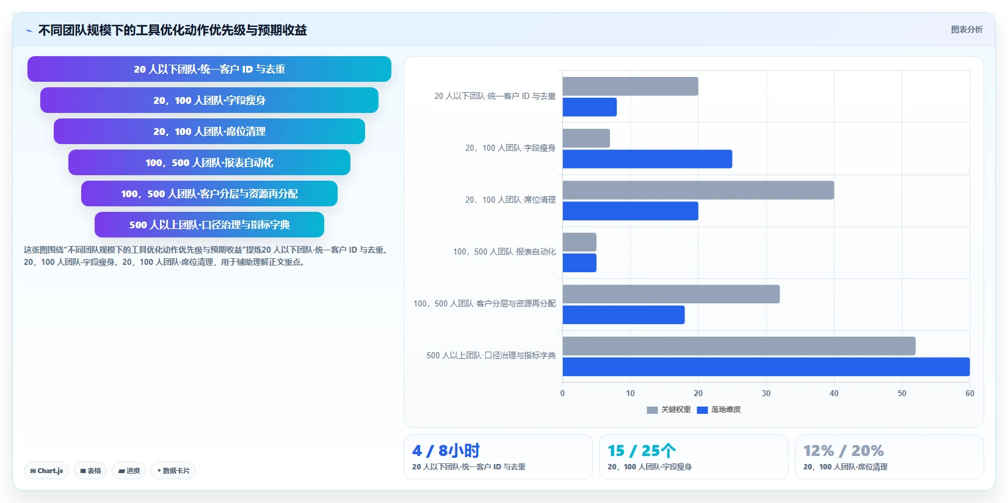Click blue bar for 100，500 人团队·报表自动化

coord(579,262)
